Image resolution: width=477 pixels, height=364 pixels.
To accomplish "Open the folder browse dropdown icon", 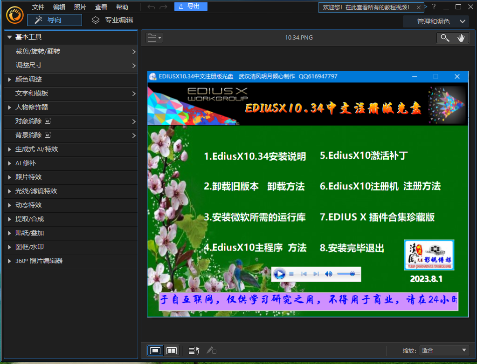I will 154,38.
